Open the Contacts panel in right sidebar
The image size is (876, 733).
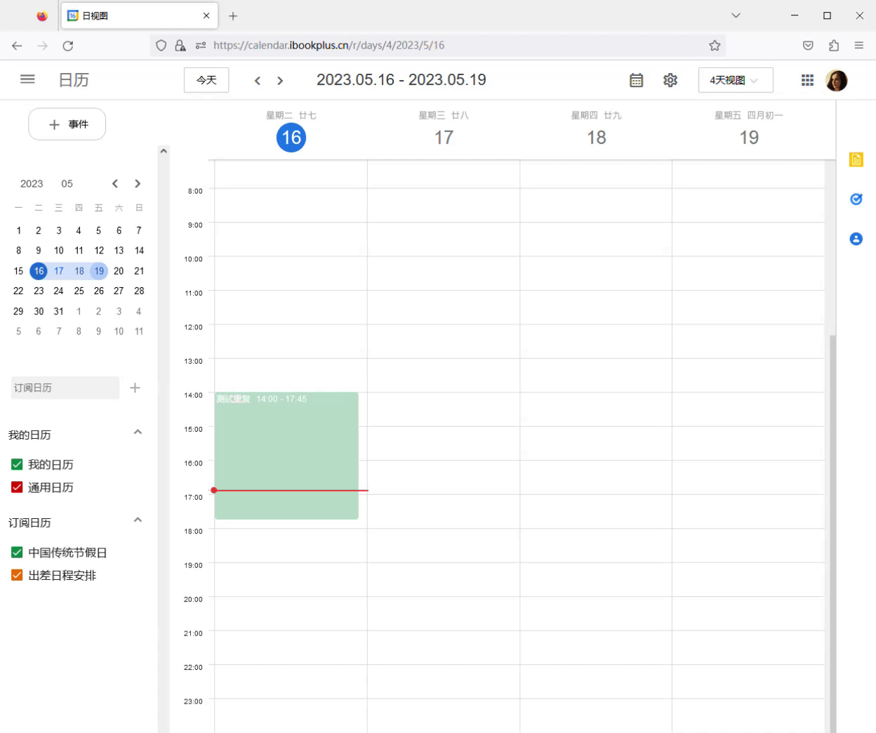coord(856,239)
